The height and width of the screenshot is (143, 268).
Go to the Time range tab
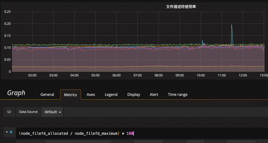point(178,95)
